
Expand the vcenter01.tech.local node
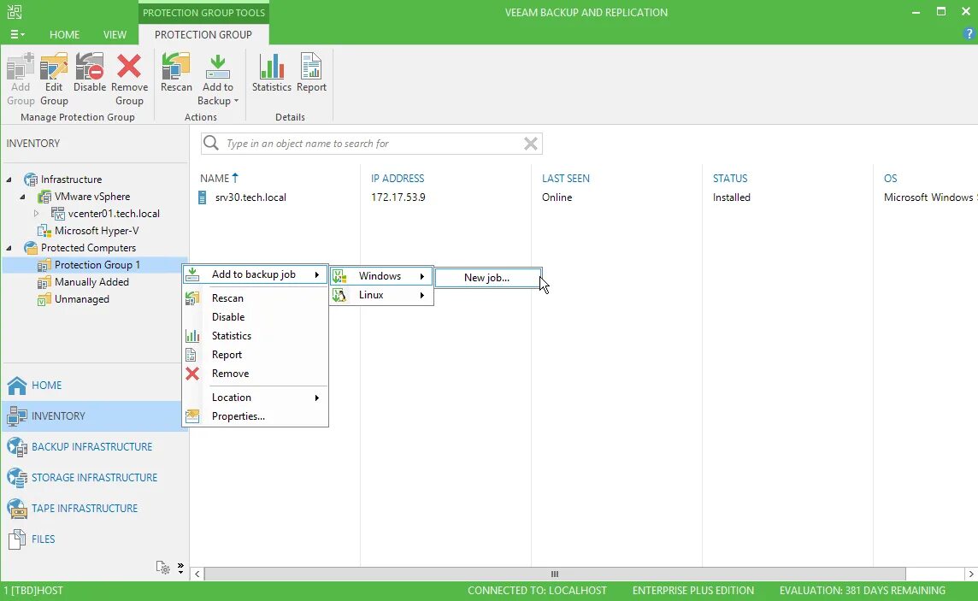click(x=36, y=213)
